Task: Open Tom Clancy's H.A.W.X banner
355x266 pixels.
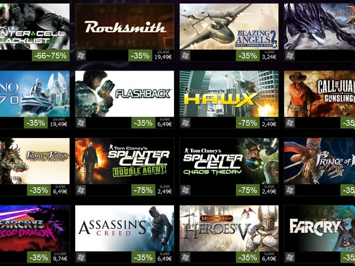Action: 229,94
